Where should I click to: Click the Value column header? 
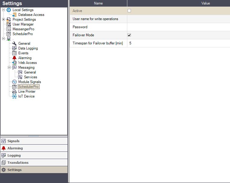pyautogui.click(x=179, y=3)
